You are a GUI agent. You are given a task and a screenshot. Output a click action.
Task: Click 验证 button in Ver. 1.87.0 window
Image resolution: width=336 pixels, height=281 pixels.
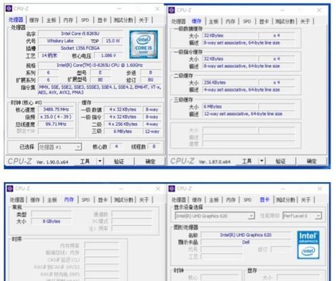pos(280,161)
